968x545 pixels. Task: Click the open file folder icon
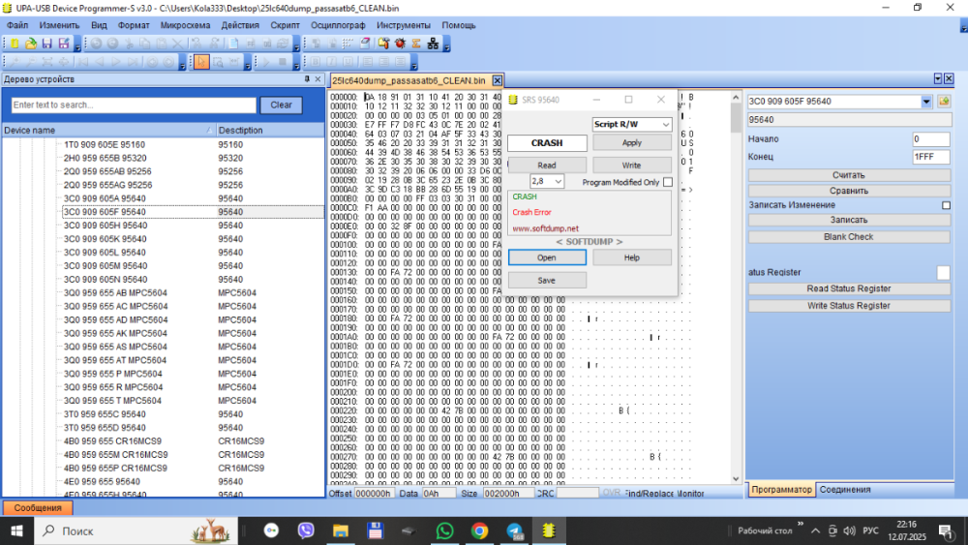point(30,44)
